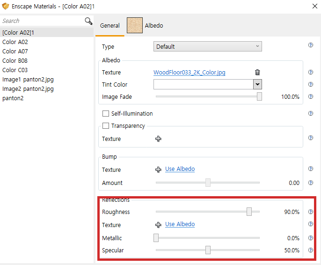
Task: Open help for Self-Illumination
Action: (x=311, y=113)
